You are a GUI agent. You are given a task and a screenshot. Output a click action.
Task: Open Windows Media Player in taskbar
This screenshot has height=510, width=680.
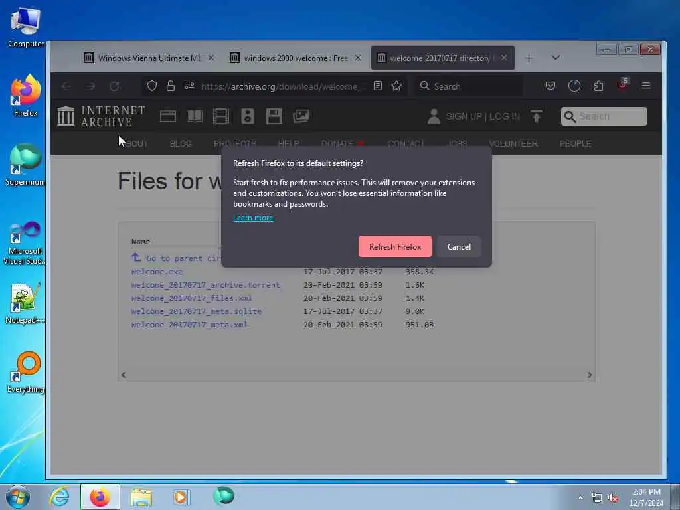pyautogui.click(x=181, y=497)
